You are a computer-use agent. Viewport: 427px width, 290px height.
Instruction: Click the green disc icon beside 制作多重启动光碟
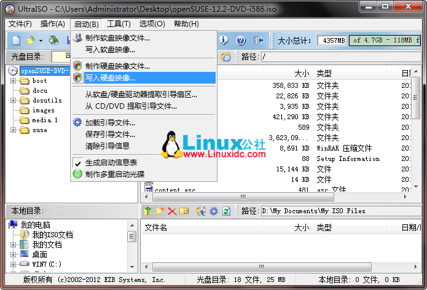tap(77, 174)
